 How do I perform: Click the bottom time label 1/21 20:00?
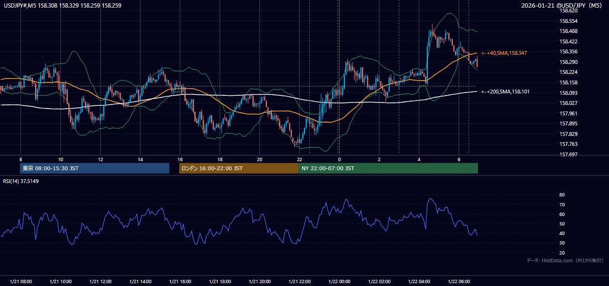(x=259, y=282)
